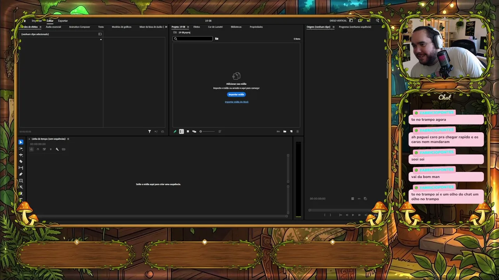
Task: Open the sort icons menu in Project panel
Action: (x=219, y=131)
